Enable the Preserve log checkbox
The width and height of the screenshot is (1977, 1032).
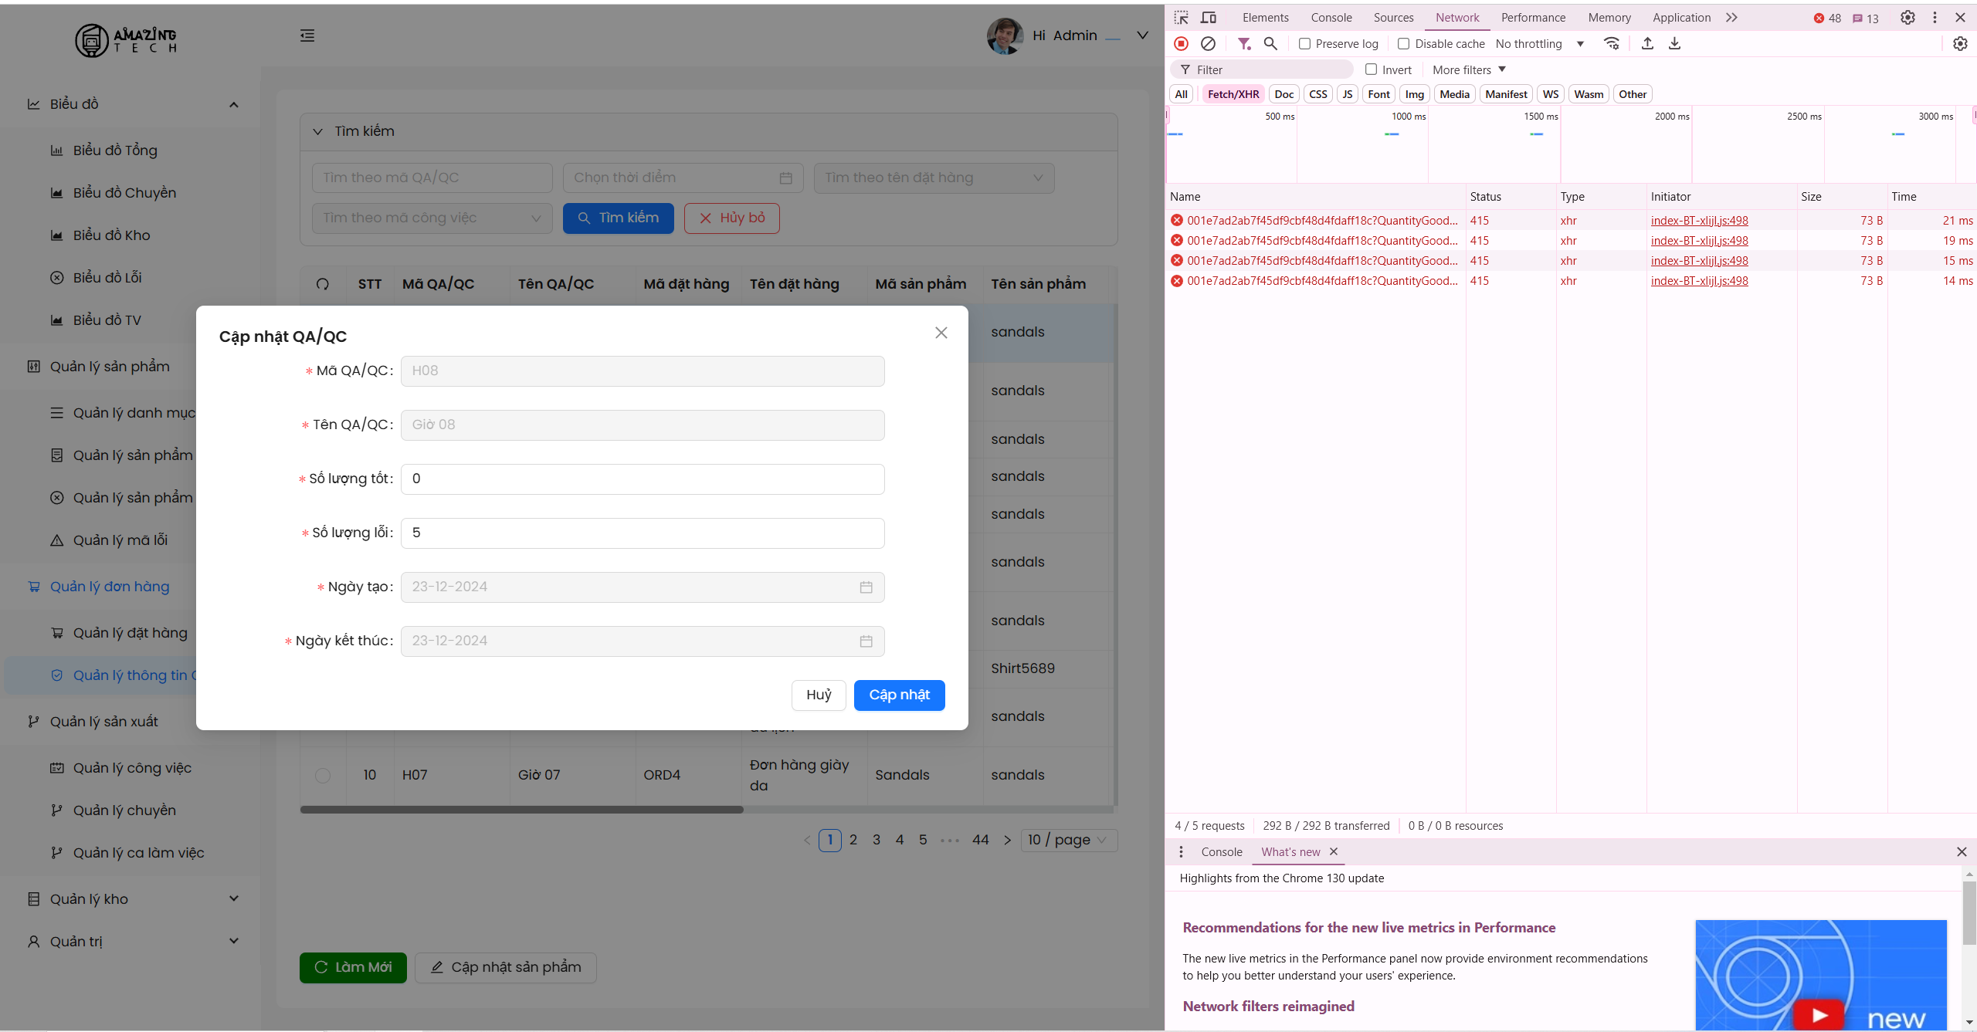point(1305,44)
